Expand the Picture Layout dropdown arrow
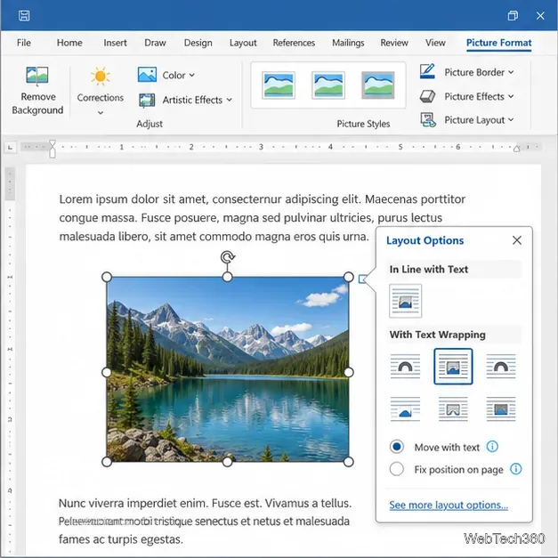The width and height of the screenshot is (558, 558). tap(511, 120)
